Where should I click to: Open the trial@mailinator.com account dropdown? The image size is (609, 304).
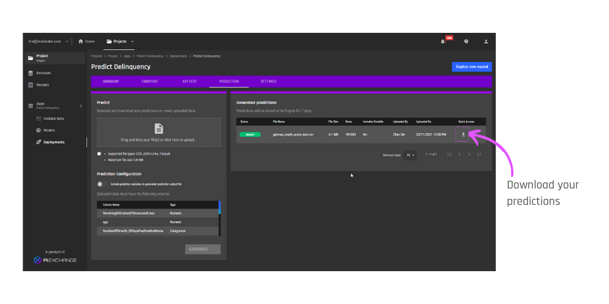48,41
